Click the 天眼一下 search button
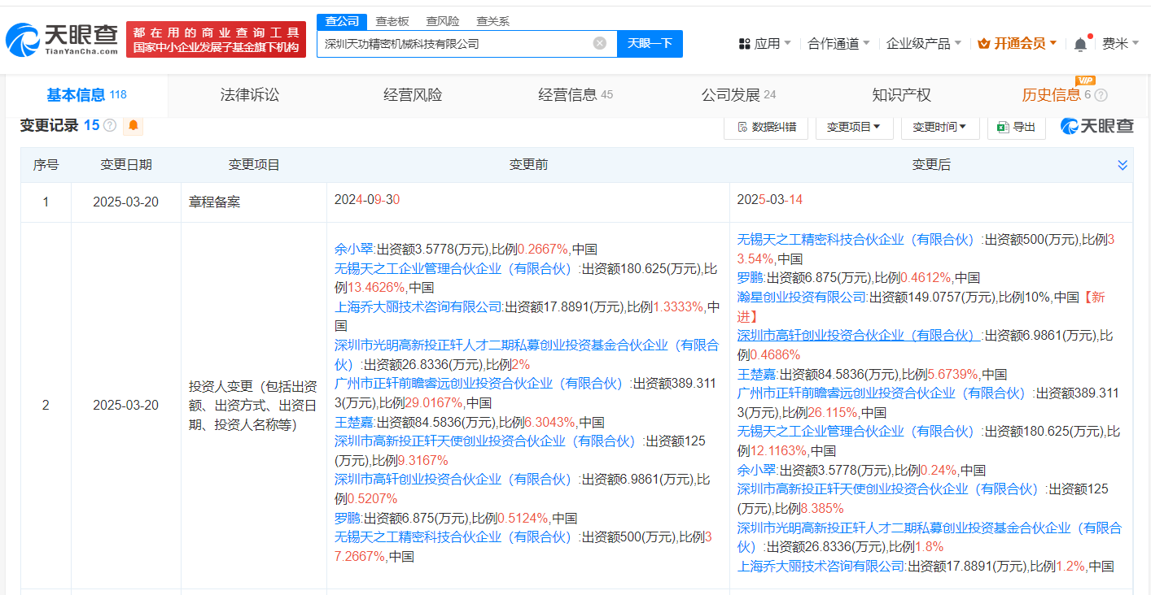1151x595 pixels. tap(650, 43)
